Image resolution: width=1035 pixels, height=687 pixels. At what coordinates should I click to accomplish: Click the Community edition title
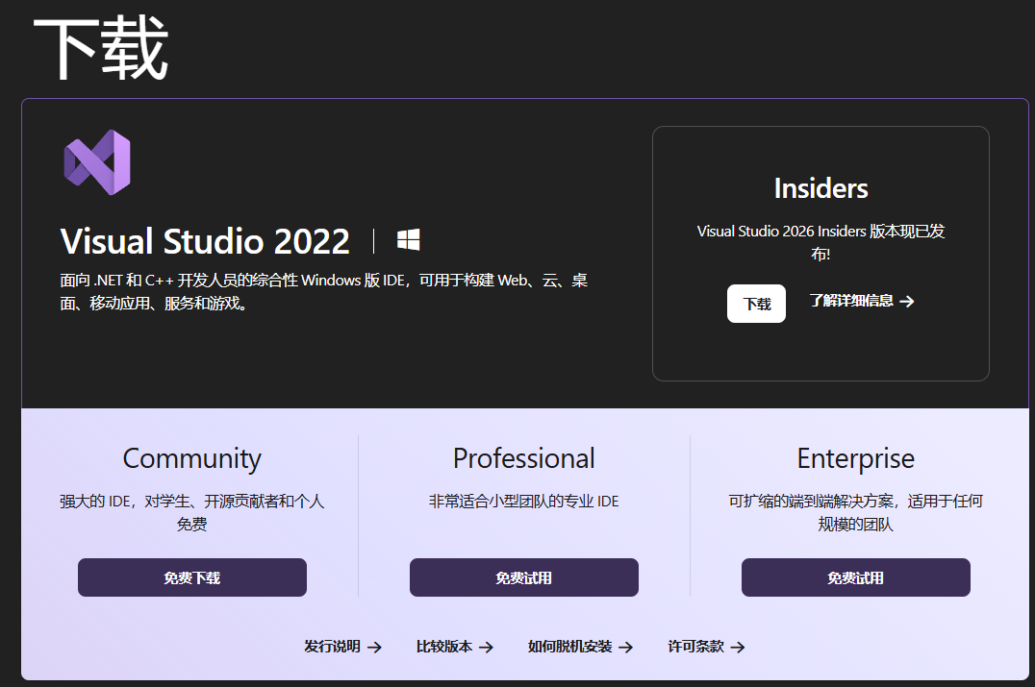point(192,459)
